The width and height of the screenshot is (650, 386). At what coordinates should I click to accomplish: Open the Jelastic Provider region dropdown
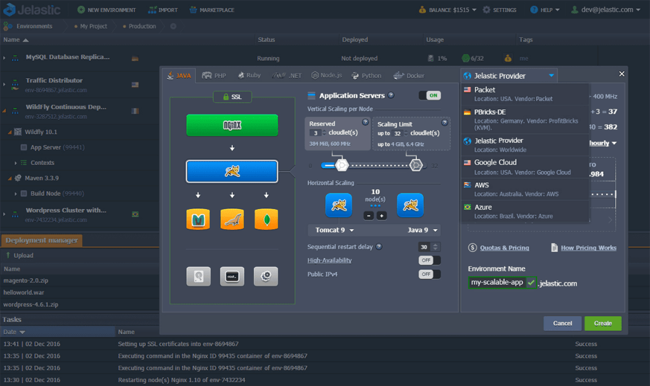click(x=509, y=76)
